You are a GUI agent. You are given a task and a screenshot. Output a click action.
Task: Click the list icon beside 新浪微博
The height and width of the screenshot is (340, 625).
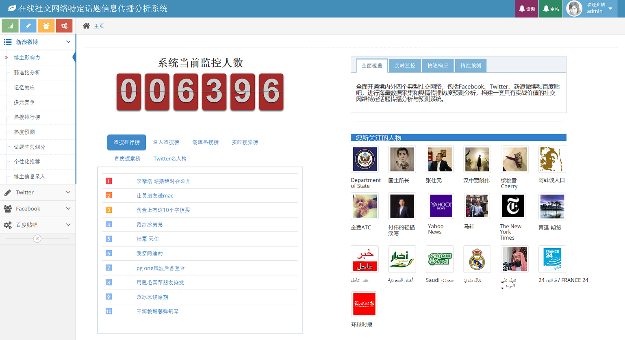pos(8,42)
